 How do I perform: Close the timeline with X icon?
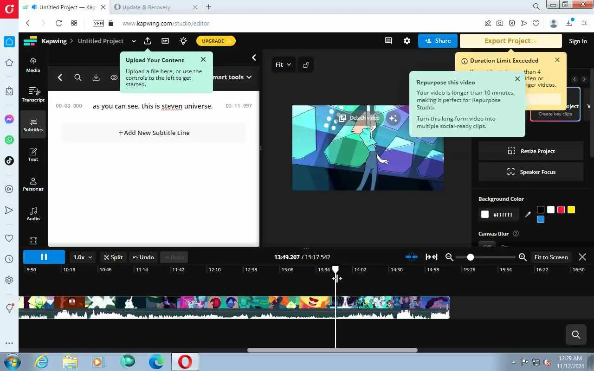pos(582,257)
